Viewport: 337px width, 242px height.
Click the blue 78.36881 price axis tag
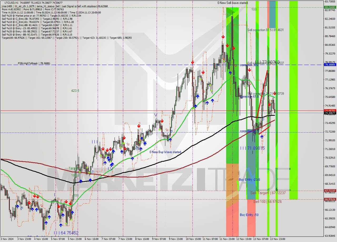click(x=330, y=64)
